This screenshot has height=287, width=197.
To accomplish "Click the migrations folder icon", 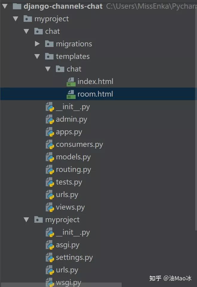I will click(49, 44).
